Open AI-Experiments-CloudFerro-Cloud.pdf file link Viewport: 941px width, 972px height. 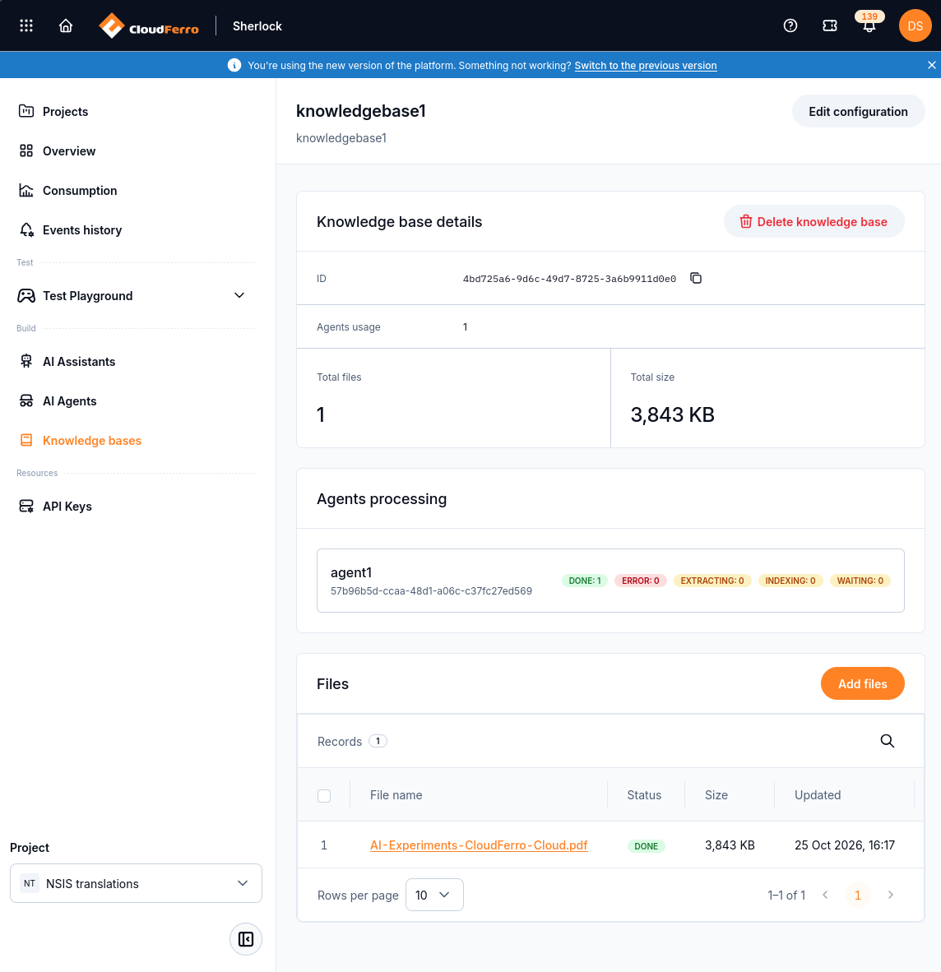click(479, 845)
